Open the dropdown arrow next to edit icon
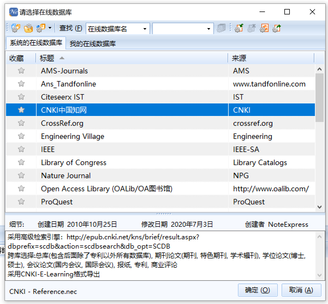The height and width of the screenshot is (304, 328). 49,28
